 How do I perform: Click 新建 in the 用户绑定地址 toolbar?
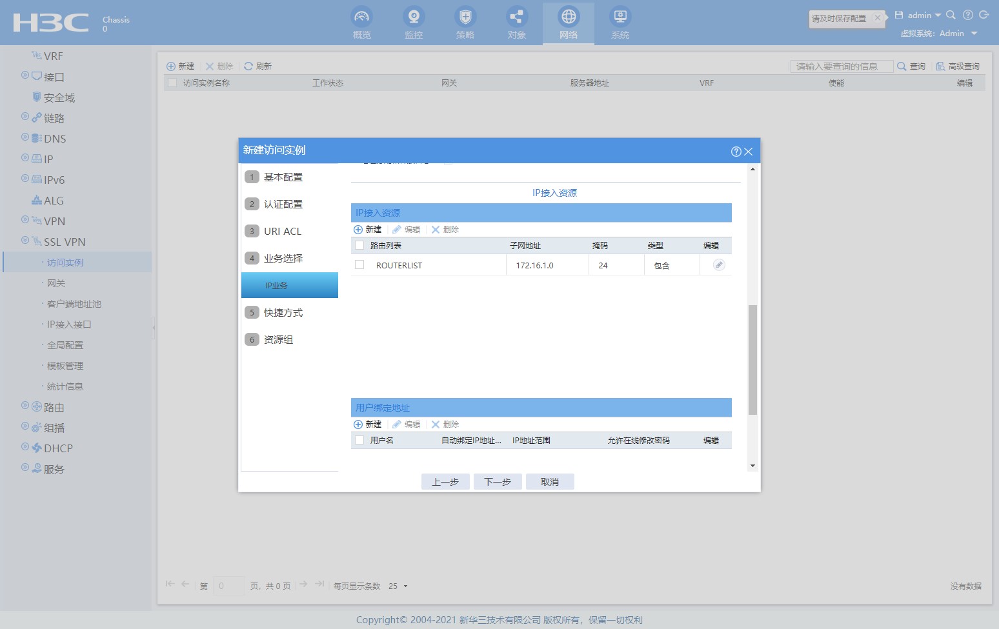click(368, 424)
